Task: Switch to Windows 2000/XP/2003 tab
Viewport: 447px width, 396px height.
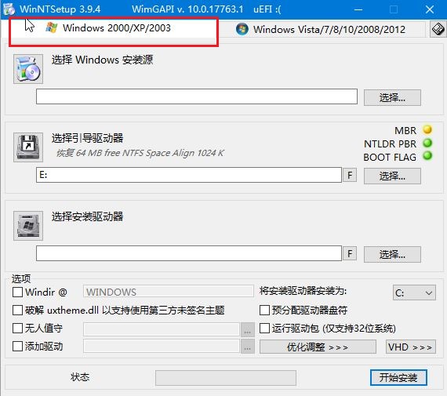Action: tap(114, 28)
